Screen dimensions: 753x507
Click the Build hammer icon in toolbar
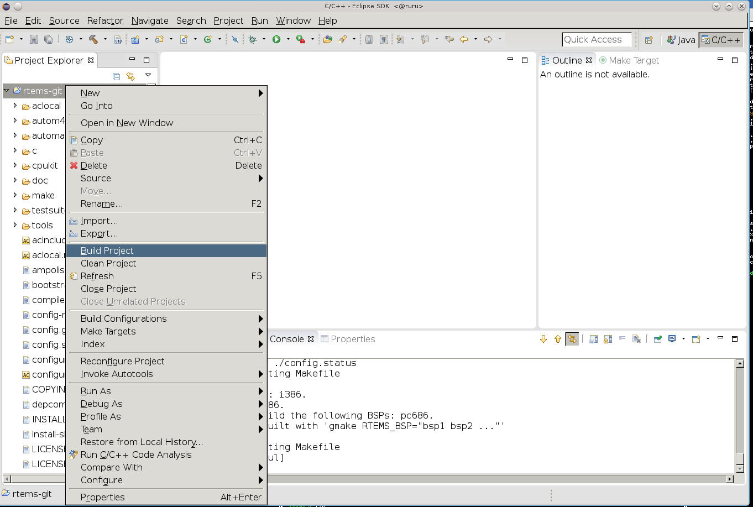pos(93,39)
